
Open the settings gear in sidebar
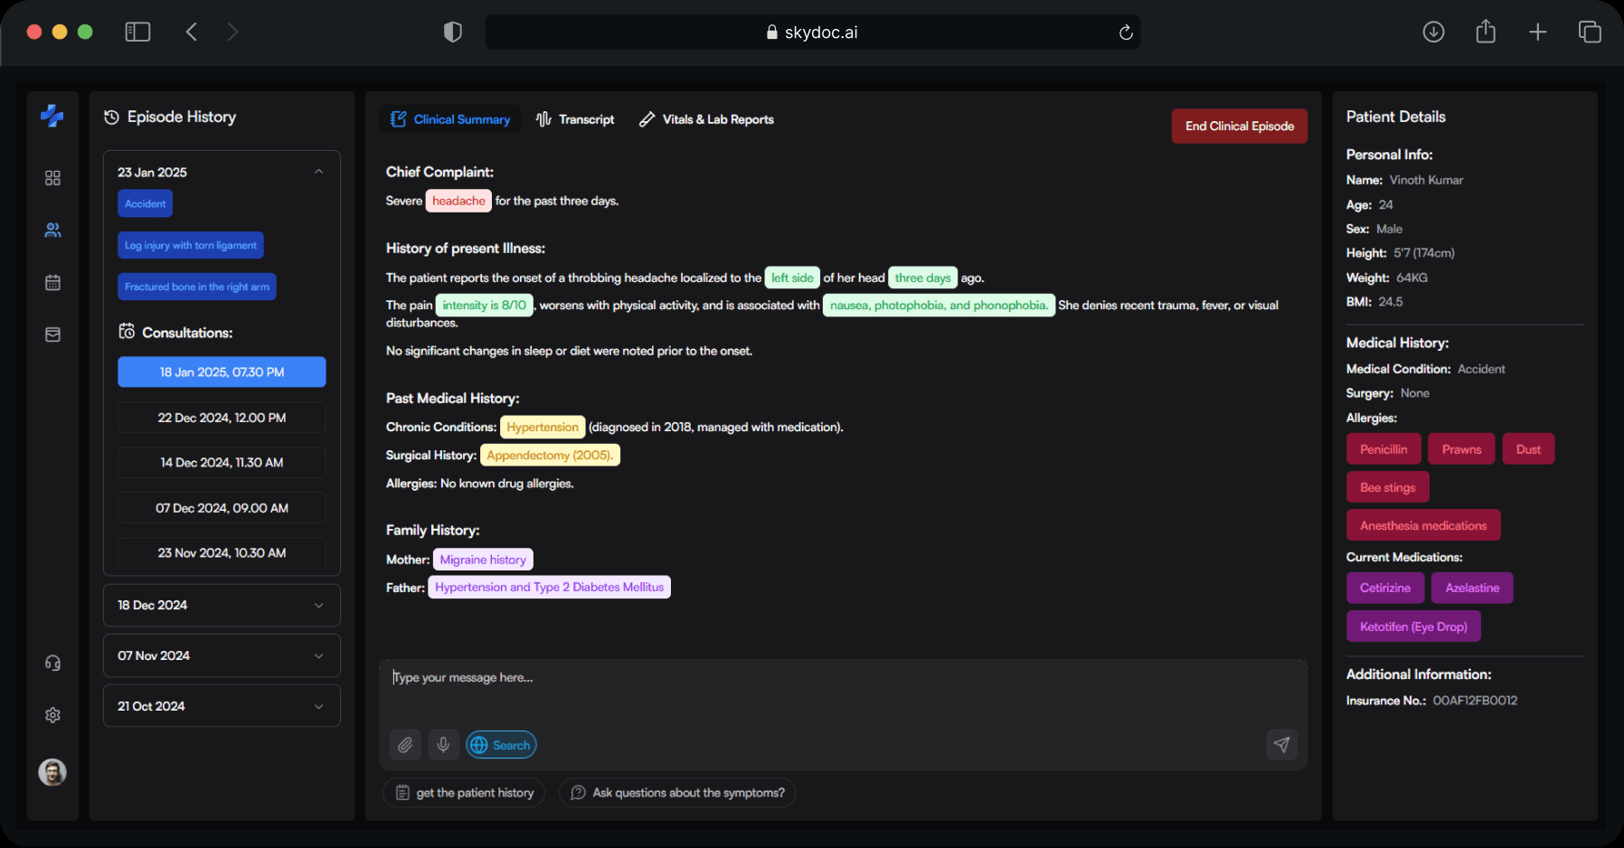click(53, 715)
